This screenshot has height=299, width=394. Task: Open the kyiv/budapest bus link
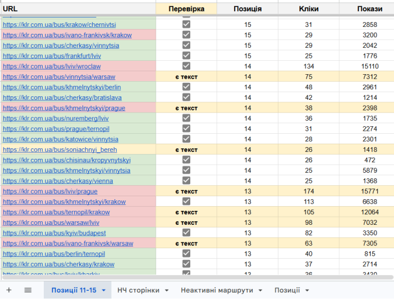[54, 233]
